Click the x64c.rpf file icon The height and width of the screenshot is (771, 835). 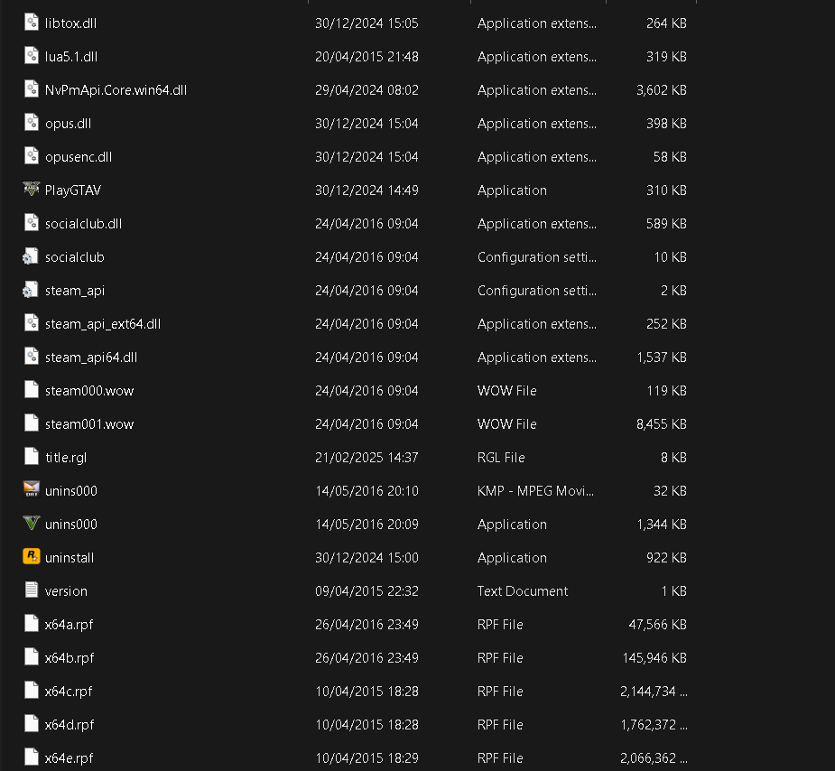pos(32,691)
